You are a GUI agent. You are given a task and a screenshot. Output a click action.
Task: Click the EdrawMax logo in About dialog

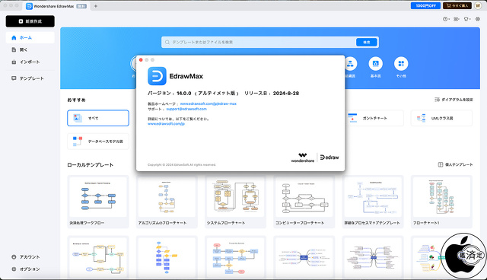[157, 76]
